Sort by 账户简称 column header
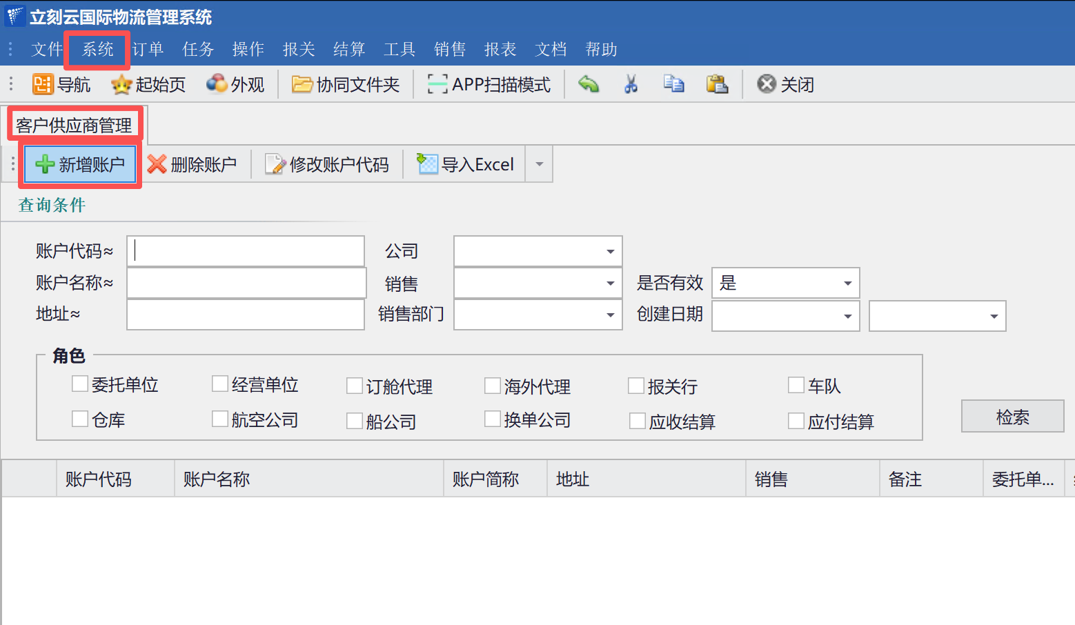 495,479
